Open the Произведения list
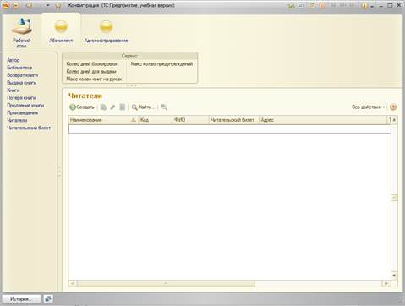Image resolution: width=405 pixels, height=306 pixels. click(23, 112)
